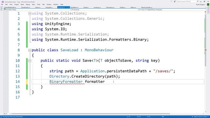The height and width of the screenshot is (118, 210).
Task: Click the SaveLoad class name on line 8
Action: pyautogui.click(x=69, y=50)
